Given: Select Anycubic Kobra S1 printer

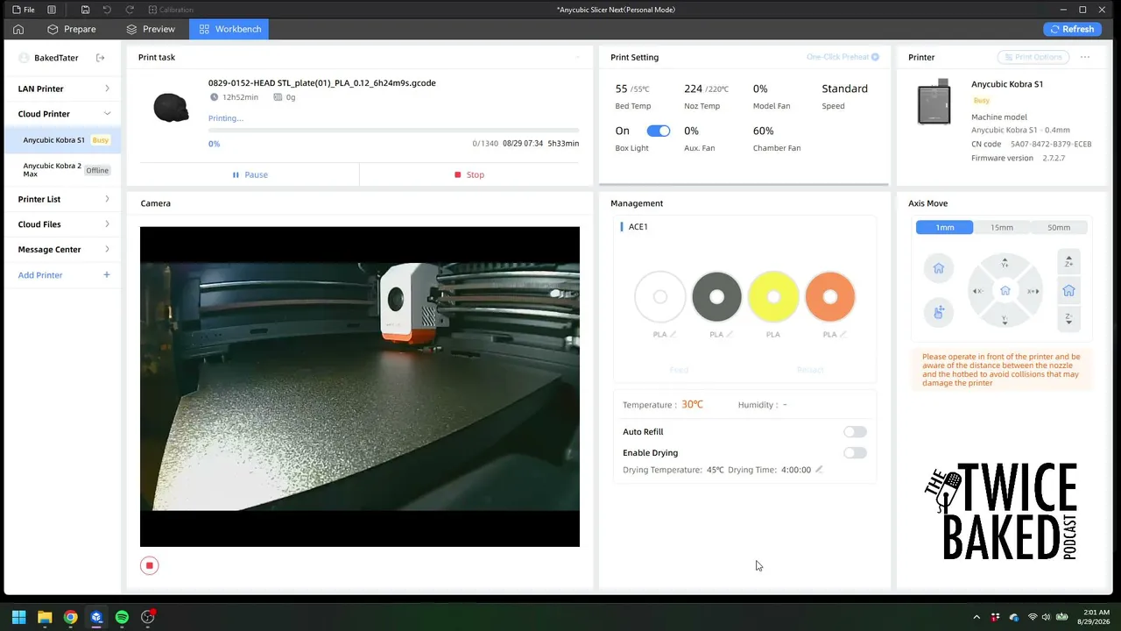Looking at the screenshot, I should [x=64, y=140].
